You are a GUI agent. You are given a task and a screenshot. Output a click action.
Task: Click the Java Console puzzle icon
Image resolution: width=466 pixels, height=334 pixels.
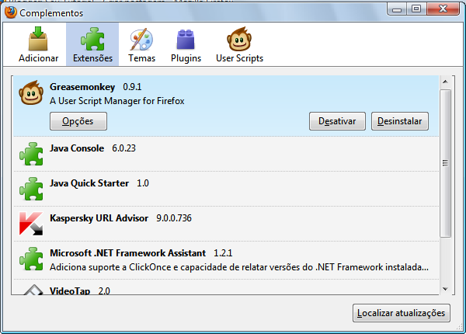(x=31, y=154)
